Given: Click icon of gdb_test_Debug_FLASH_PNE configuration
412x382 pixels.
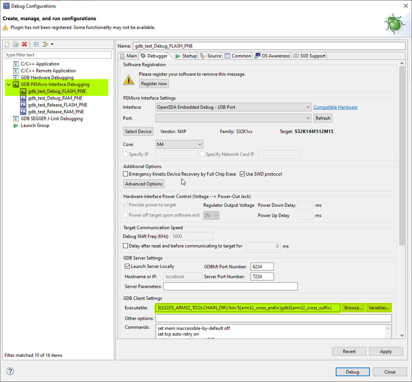Looking at the screenshot, I should 23,91.
